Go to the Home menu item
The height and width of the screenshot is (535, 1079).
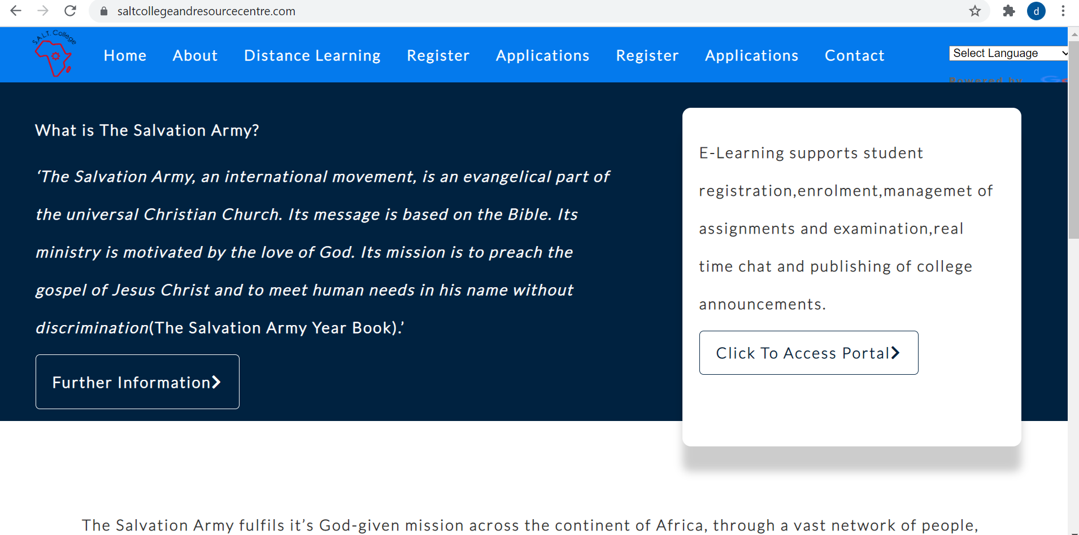(125, 55)
